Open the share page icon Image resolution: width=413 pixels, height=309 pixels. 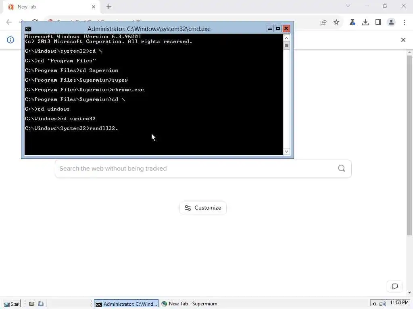point(323,23)
